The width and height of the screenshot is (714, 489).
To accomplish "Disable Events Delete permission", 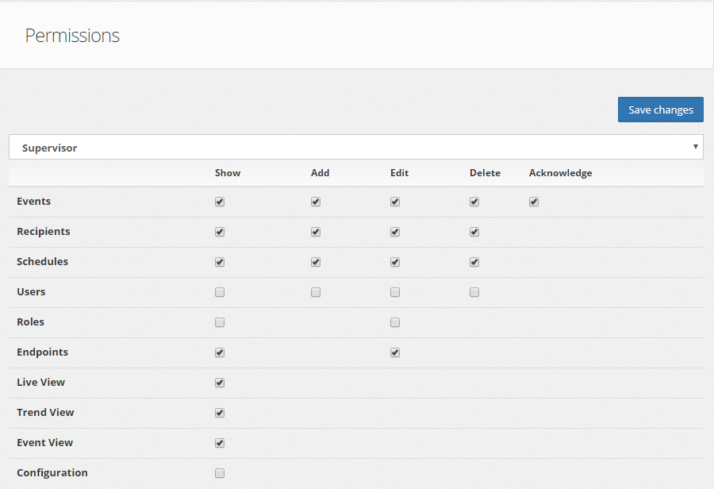I will point(474,202).
